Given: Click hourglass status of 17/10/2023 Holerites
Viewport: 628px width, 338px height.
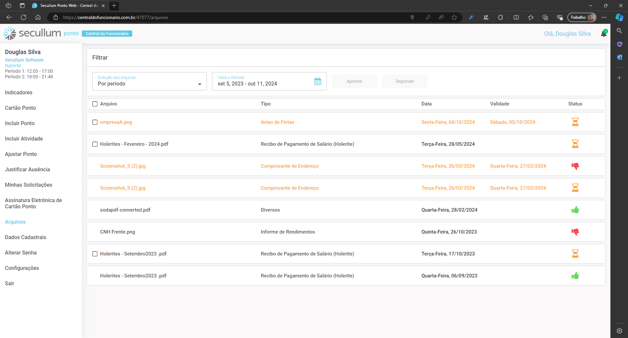Looking at the screenshot, I should [x=575, y=254].
